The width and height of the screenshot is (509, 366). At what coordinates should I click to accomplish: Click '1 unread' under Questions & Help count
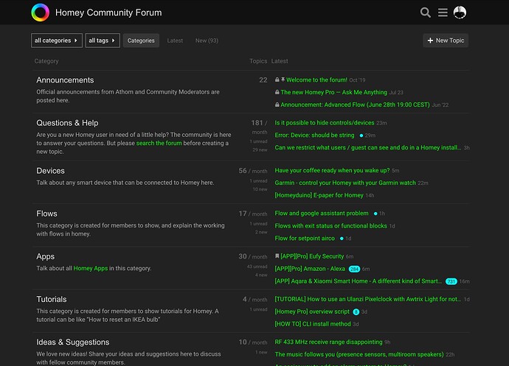(258, 141)
